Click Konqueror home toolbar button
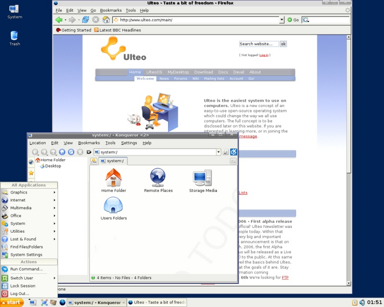The image size is (384, 307). (62, 152)
